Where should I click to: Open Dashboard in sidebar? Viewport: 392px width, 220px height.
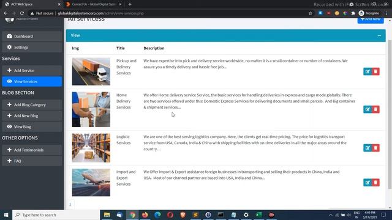click(x=32, y=36)
